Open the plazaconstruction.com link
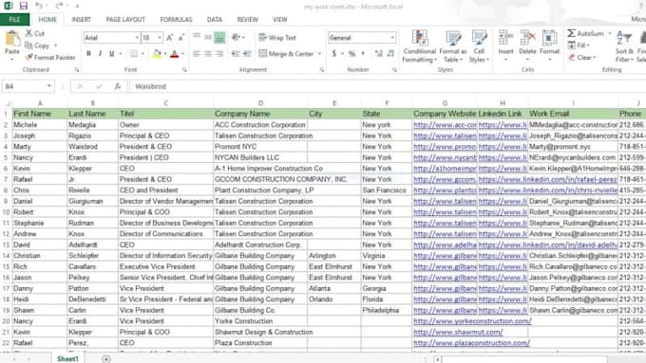Image resolution: width=646 pixels, height=363 pixels. (471, 343)
